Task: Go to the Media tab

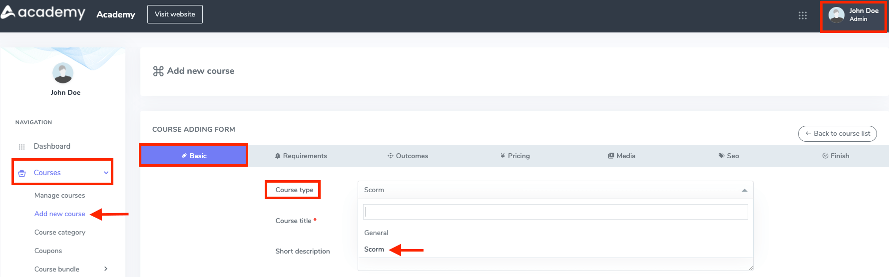Action: point(622,156)
